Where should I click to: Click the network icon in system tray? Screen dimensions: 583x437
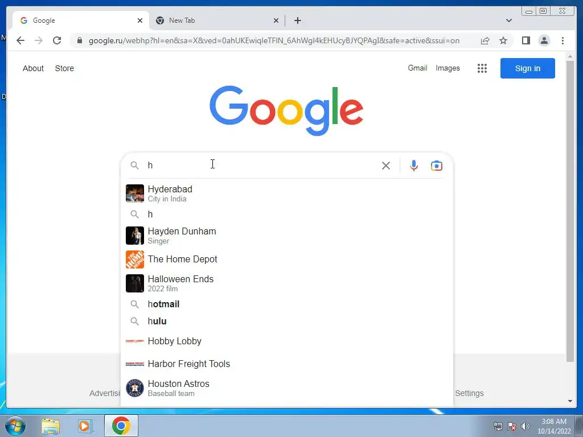498,426
